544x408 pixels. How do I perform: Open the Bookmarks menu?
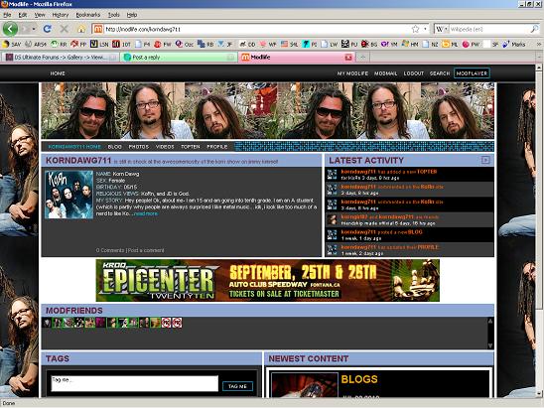click(x=87, y=15)
